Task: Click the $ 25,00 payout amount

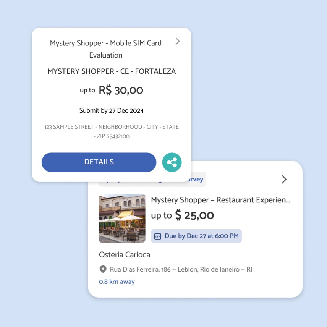Action: (194, 215)
